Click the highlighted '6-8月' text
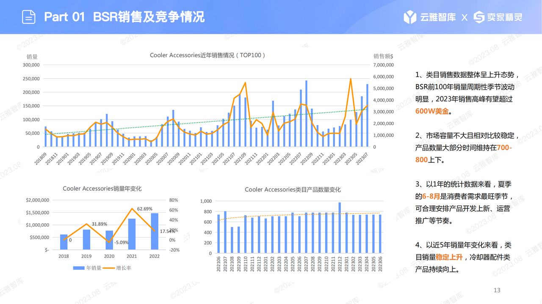Image resolution: width=542 pixels, height=304 pixels. tap(431, 196)
